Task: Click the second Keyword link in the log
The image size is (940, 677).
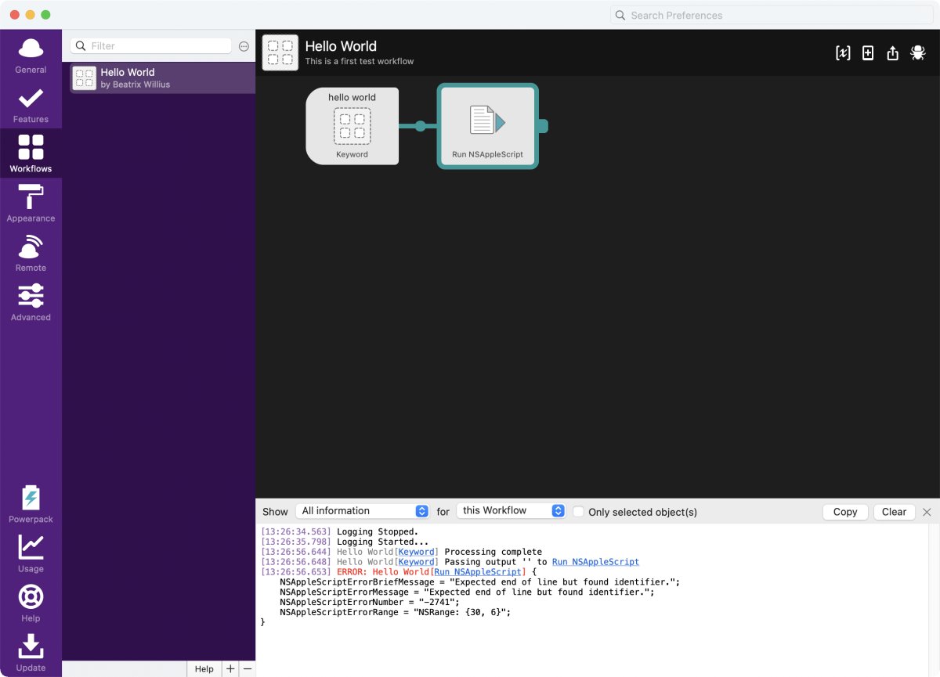Action: (x=417, y=562)
